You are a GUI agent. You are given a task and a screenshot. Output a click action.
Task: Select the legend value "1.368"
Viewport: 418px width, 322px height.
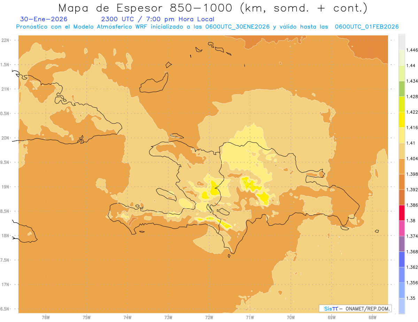[x=412, y=251]
